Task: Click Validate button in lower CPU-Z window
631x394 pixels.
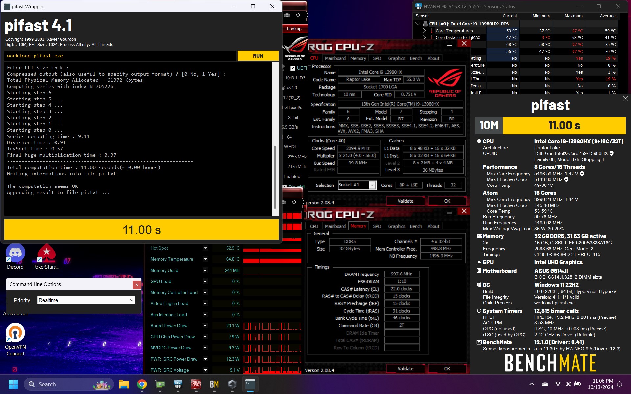Action: point(406,369)
